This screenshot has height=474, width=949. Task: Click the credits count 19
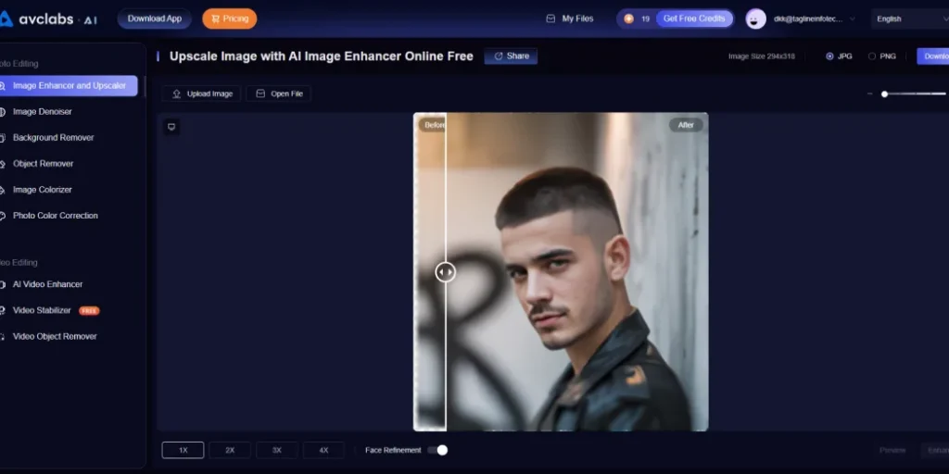pyautogui.click(x=645, y=19)
